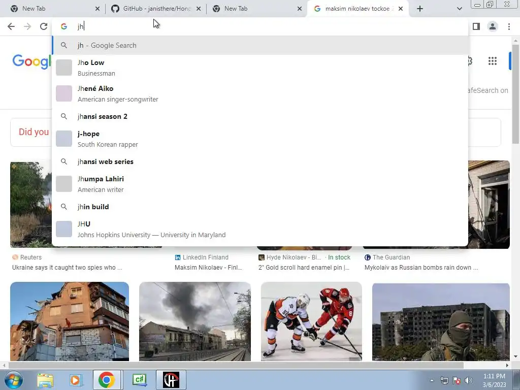The width and height of the screenshot is (520, 390).
Task: Select 'jhansi web series' suggestion
Action: pyautogui.click(x=260, y=161)
